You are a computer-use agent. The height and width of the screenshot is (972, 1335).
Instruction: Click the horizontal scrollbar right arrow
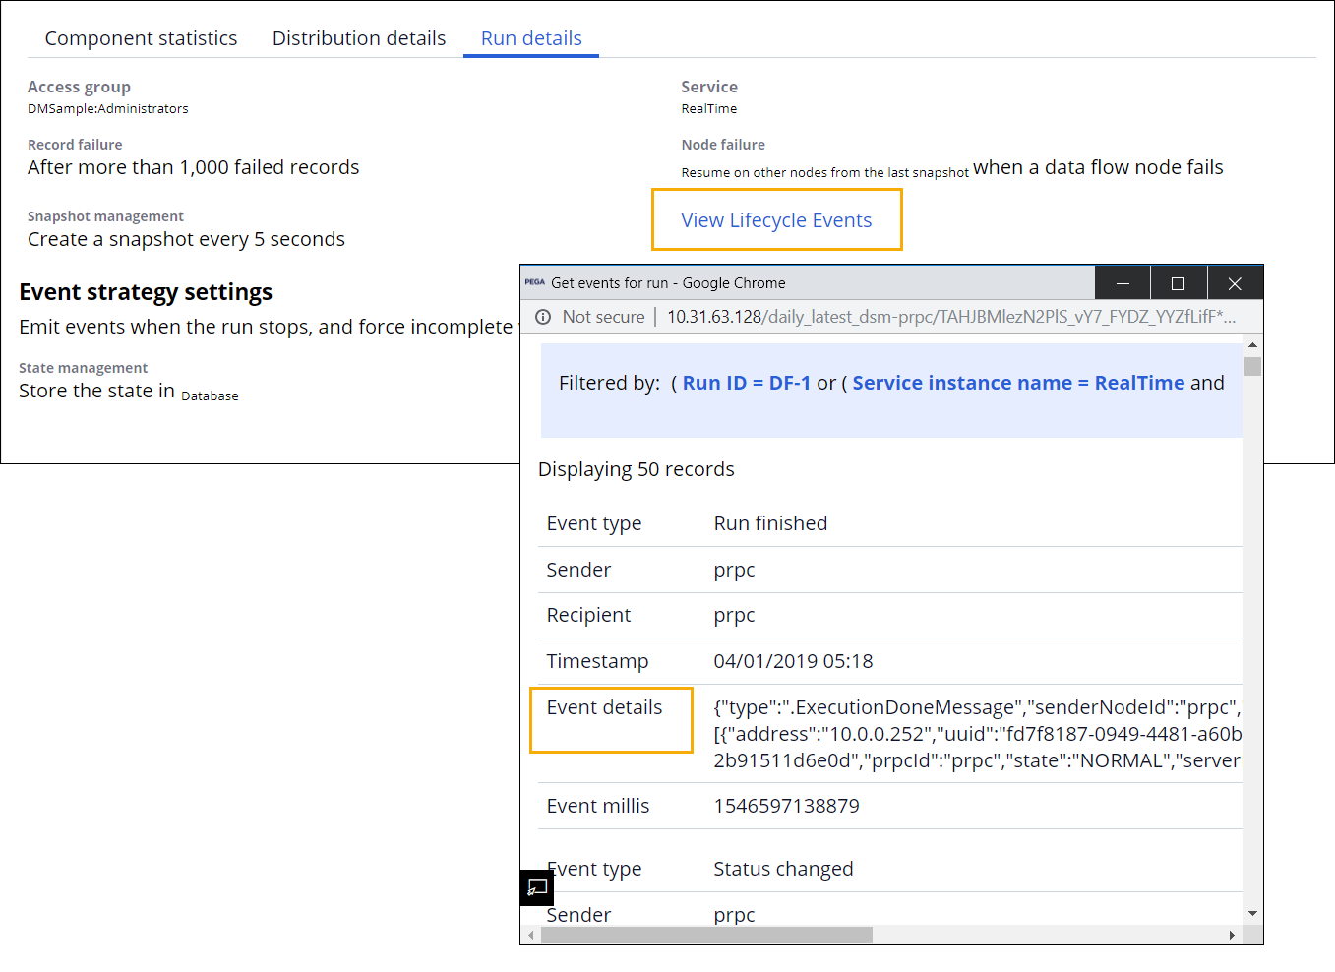(1232, 935)
